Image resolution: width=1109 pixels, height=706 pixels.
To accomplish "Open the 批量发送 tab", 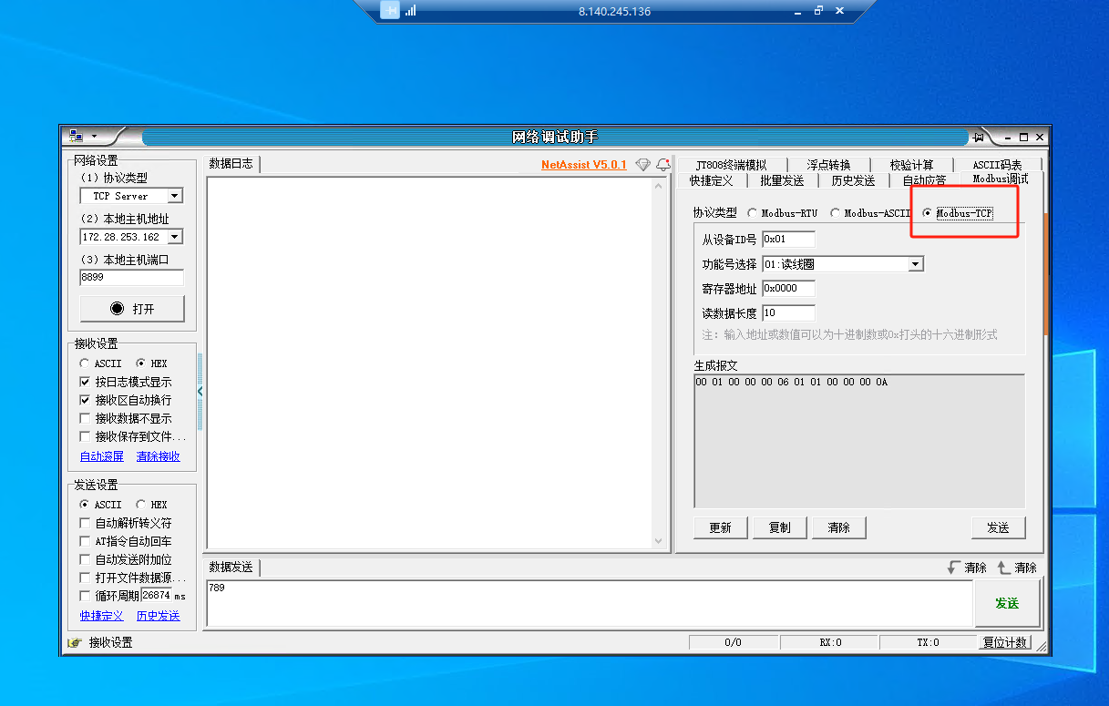I will click(782, 180).
